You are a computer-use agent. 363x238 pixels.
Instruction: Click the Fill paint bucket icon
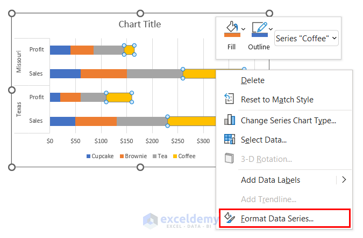[231, 29]
